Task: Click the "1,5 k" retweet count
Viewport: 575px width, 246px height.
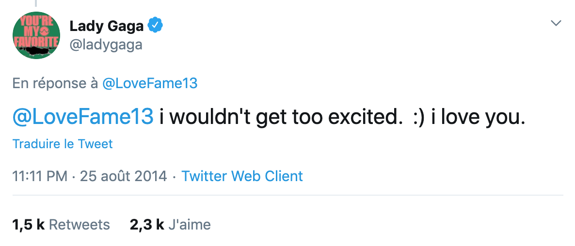Action: coord(28,225)
